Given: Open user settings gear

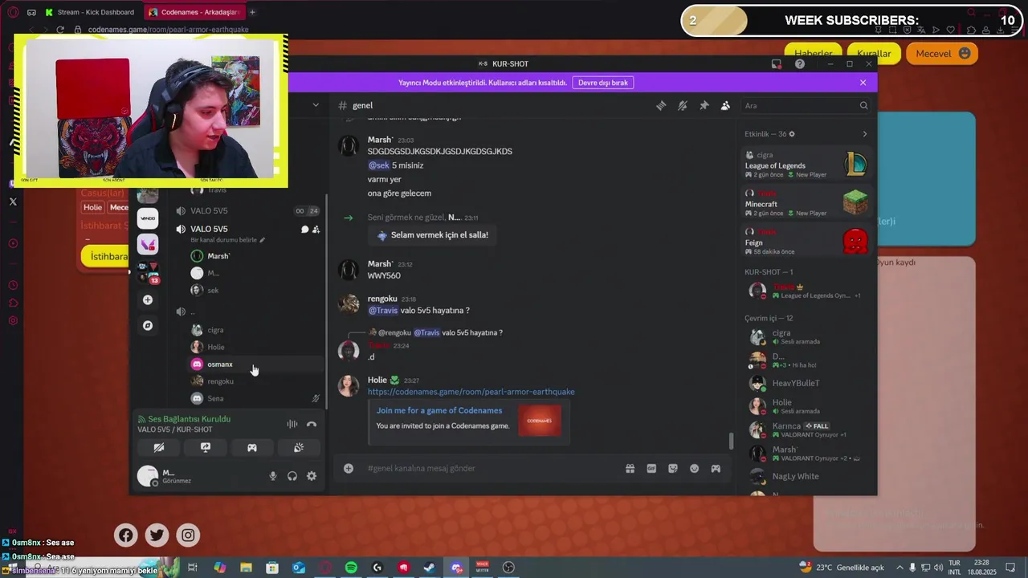Looking at the screenshot, I should pos(312,476).
